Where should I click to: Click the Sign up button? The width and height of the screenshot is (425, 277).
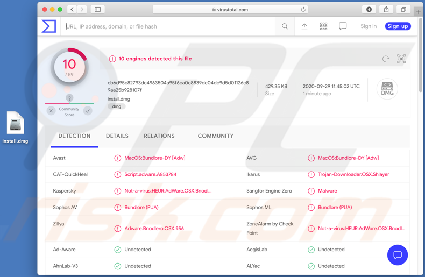click(398, 26)
